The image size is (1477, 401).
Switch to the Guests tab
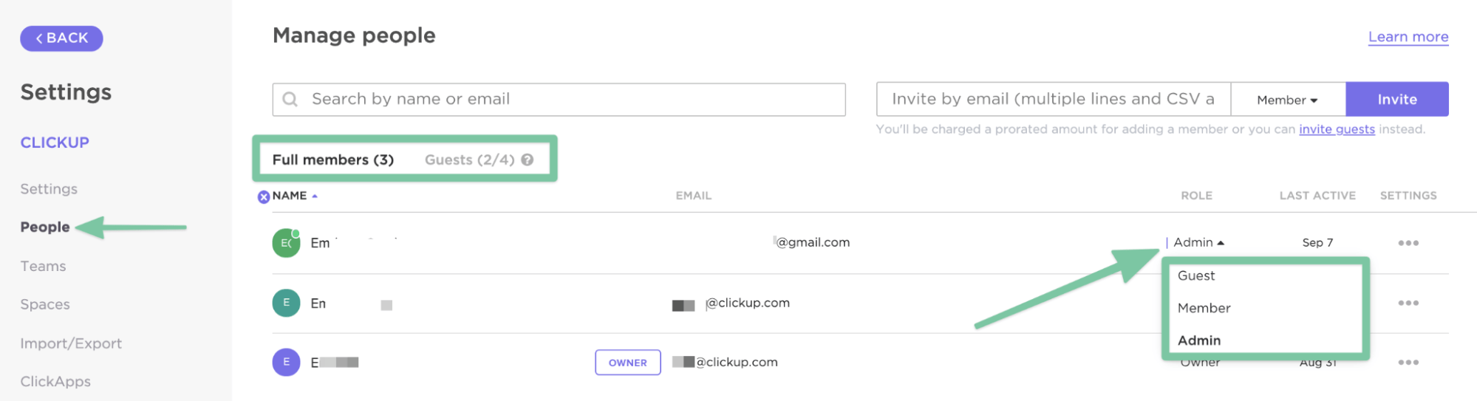469,160
